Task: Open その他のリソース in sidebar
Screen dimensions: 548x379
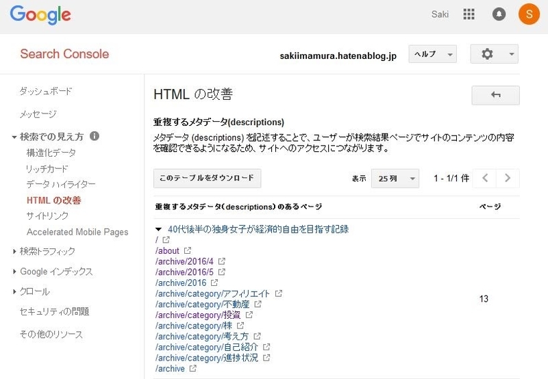Action: point(51,335)
